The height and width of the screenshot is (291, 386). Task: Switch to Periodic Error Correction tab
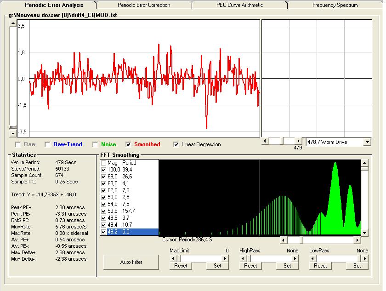point(144,5)
